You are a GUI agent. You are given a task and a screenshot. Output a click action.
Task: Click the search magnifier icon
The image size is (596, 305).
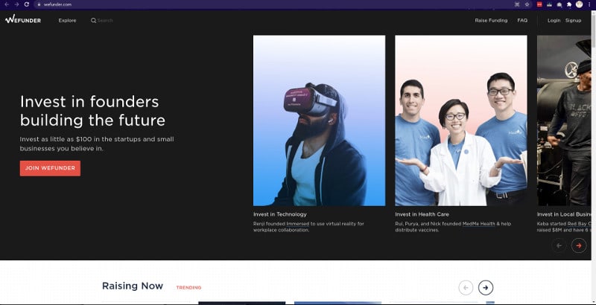(x=93, y=21)
